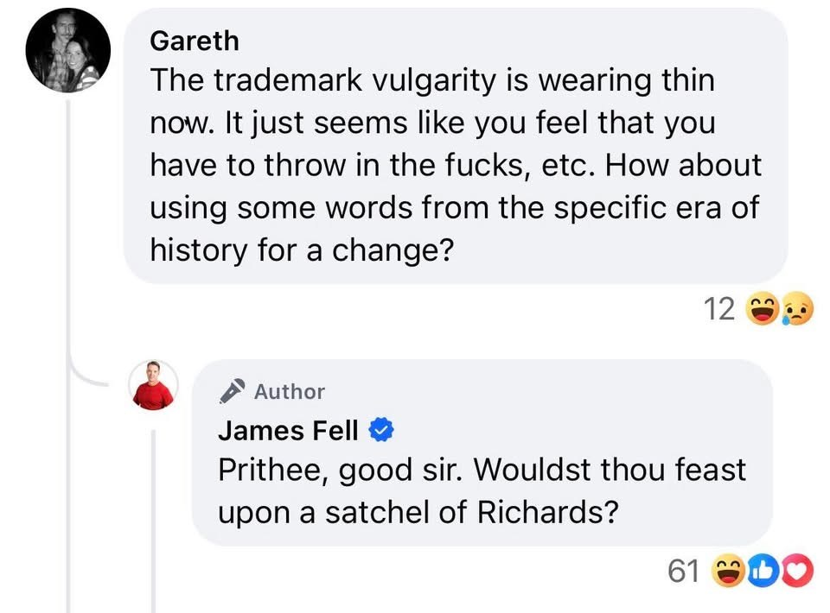Click laughing emoji beside the 61 count
Screen dimensions: 830x613
(x=727, y=572)
